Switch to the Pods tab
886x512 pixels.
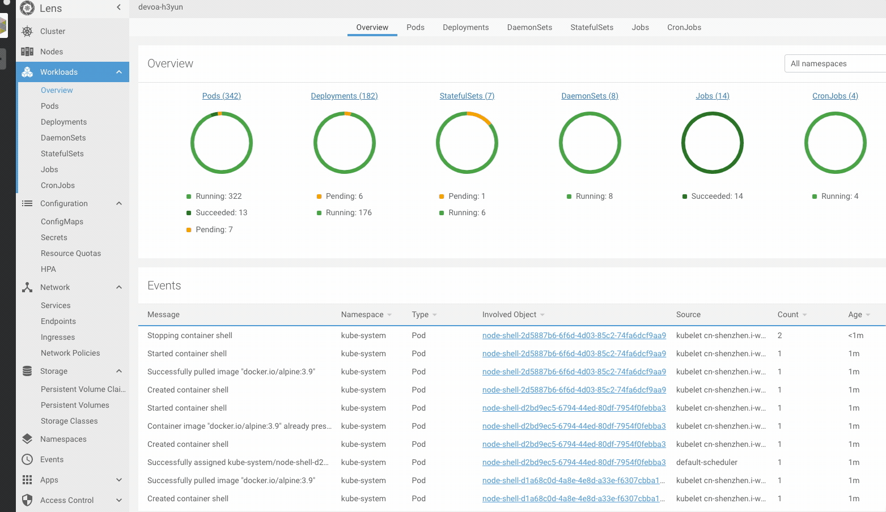pos(416,27)
